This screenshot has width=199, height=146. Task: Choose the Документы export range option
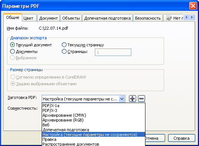click(12, 52)
